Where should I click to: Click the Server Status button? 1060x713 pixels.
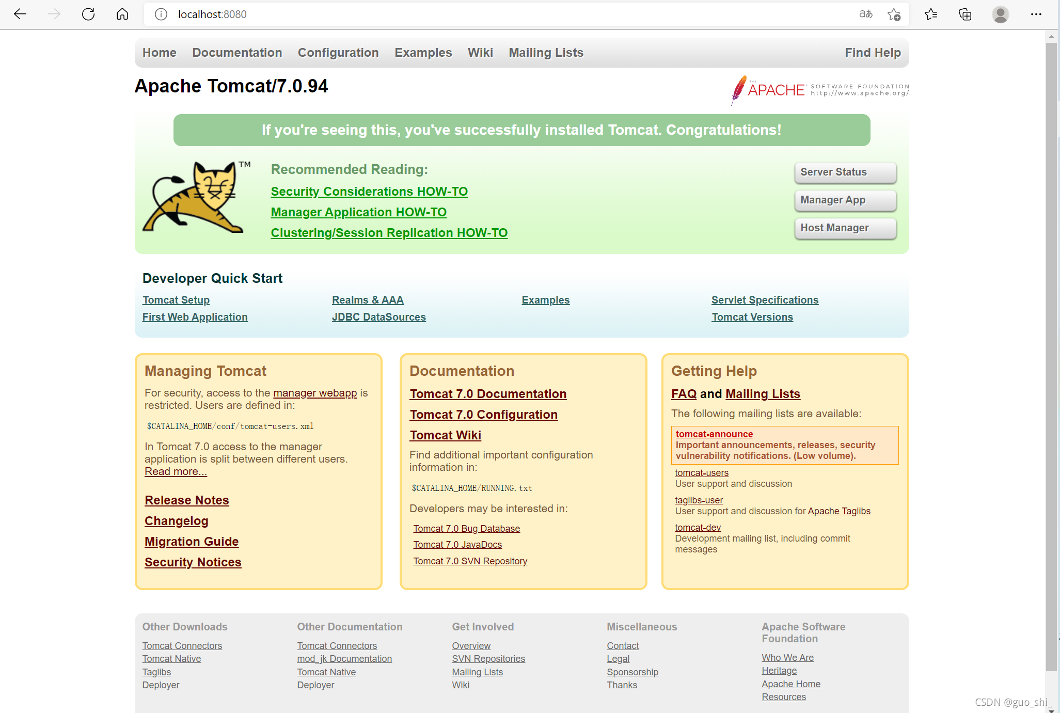point(845,172)
